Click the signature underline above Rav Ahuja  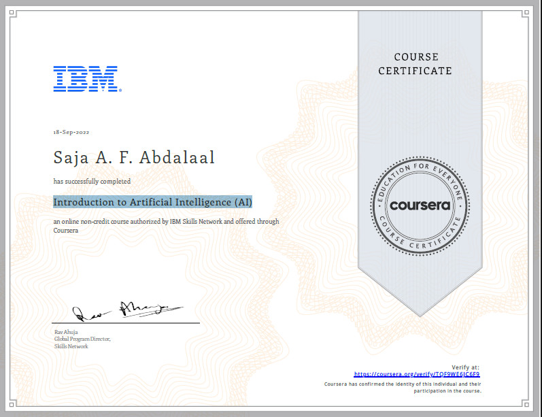click(126, 323)
